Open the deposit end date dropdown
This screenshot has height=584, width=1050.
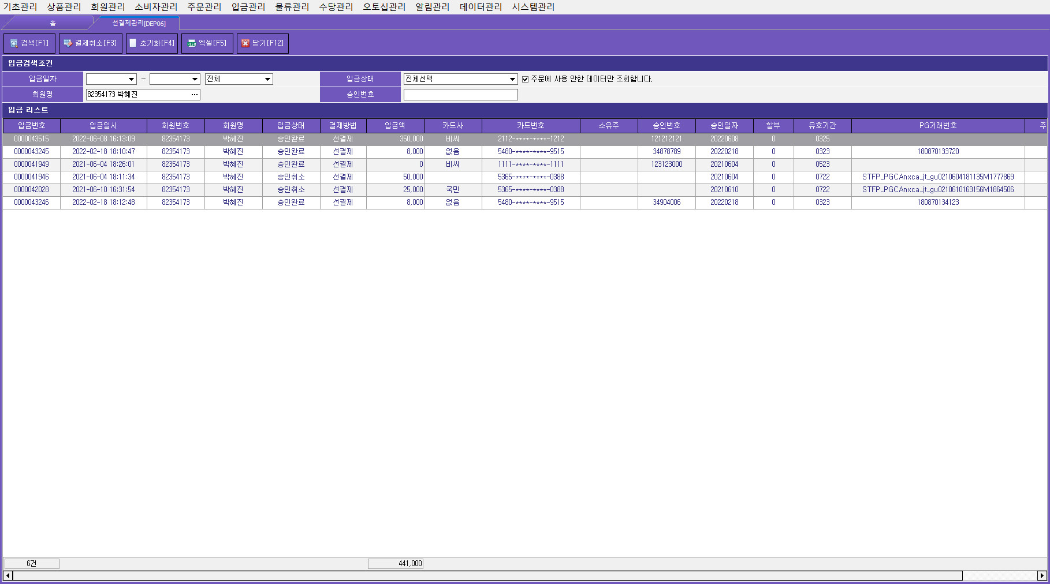point(195,79)
